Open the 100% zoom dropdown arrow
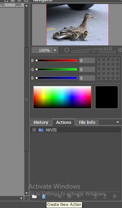Screen dimensions: 122x208 coord(55,50)
